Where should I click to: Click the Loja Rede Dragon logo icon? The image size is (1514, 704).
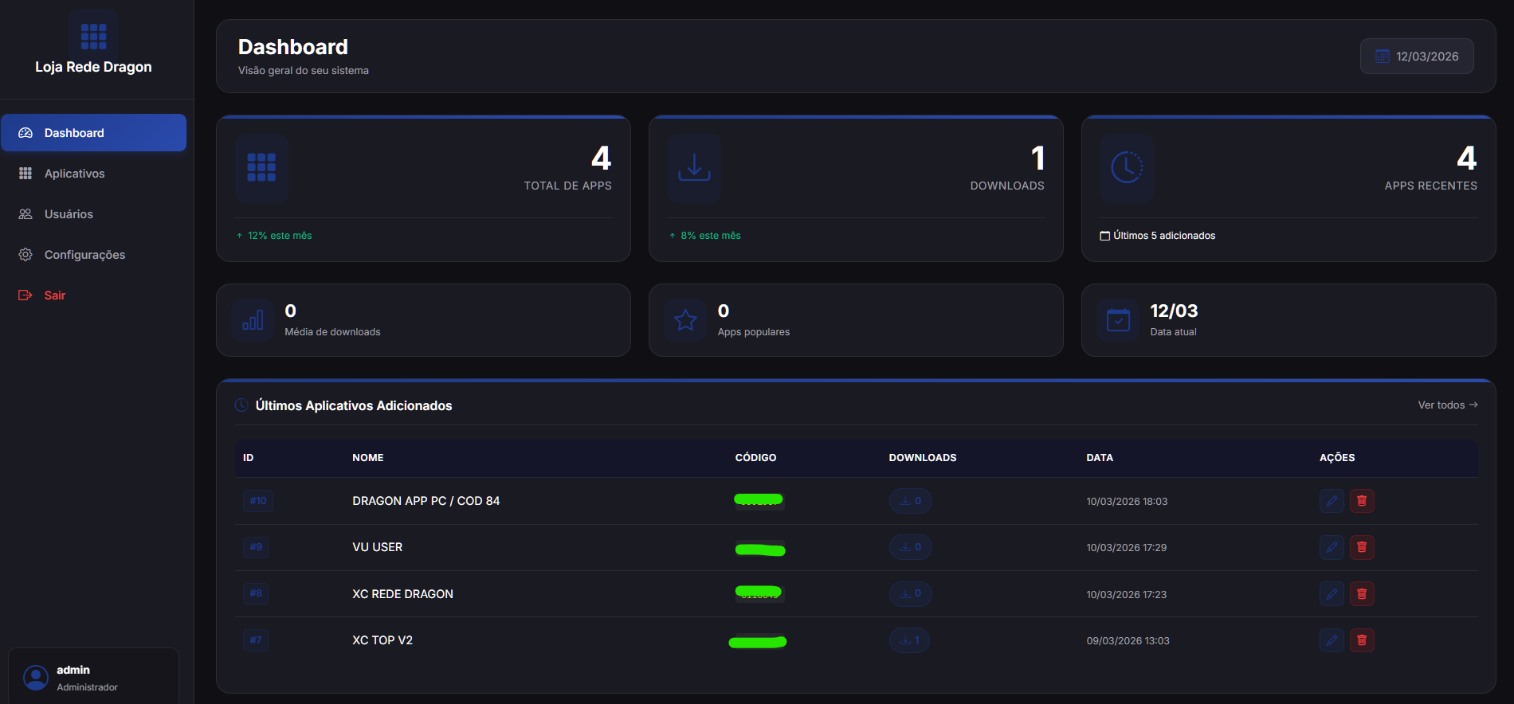[93, 36]
